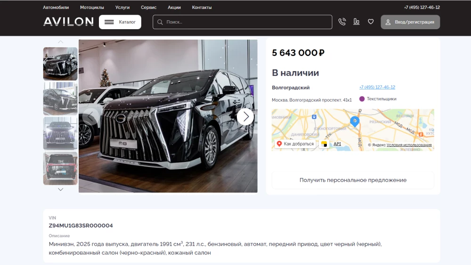This screenshot has width=471, height=265.
Task: Open Условия использования link
Action: click(409, 145)
